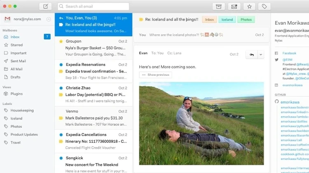The height and width of the screenshot is (173, 309).
Task: Toggle important marker on thread subject header
Action: tap(141, 19)
